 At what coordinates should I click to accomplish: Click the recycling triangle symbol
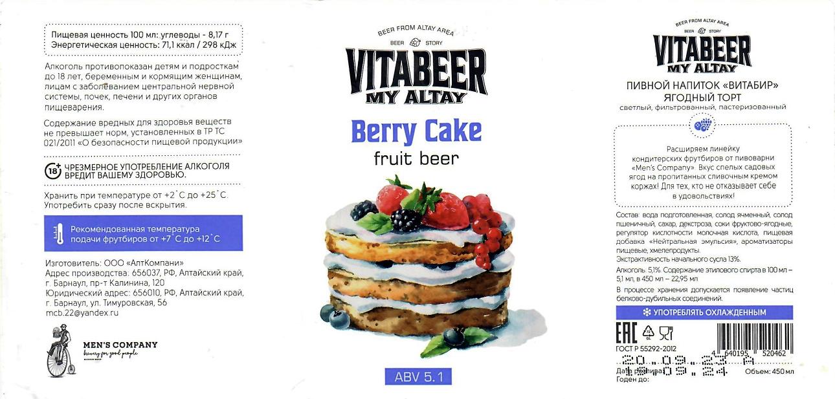click(648, 333)
